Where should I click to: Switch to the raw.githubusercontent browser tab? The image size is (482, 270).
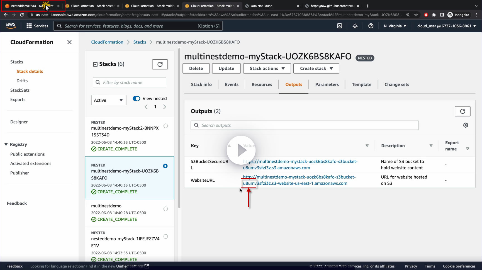point(332,6)
